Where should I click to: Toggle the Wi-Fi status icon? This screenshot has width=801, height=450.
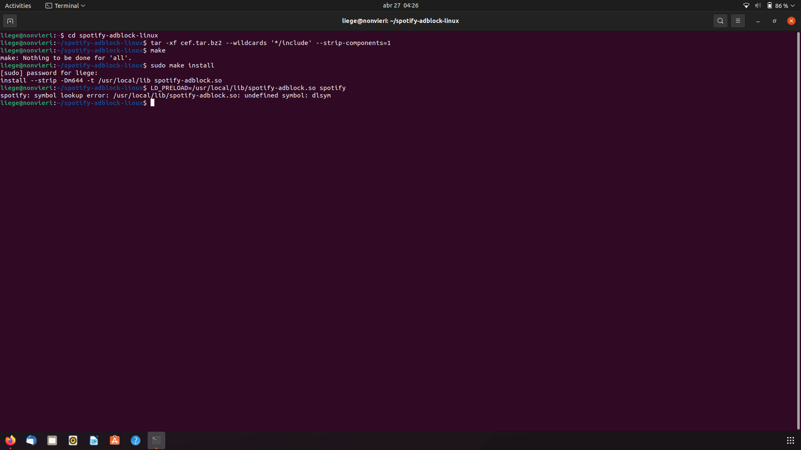(x=746, y=5)
